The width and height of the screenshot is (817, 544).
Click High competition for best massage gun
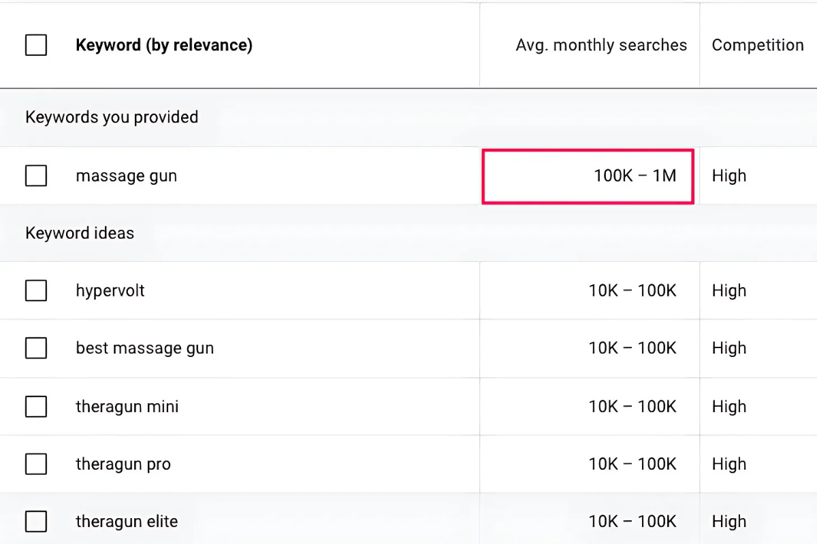(729, 348)
